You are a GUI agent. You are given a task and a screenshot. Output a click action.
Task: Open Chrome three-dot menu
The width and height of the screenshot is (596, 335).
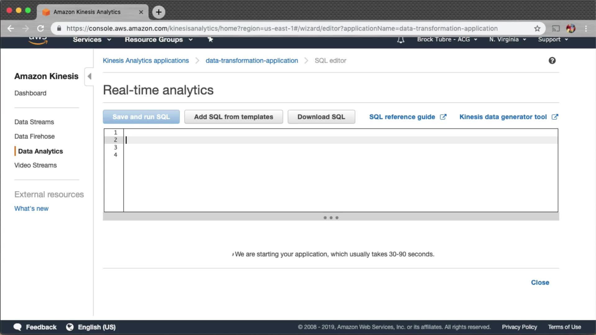(x=586, y=29)
